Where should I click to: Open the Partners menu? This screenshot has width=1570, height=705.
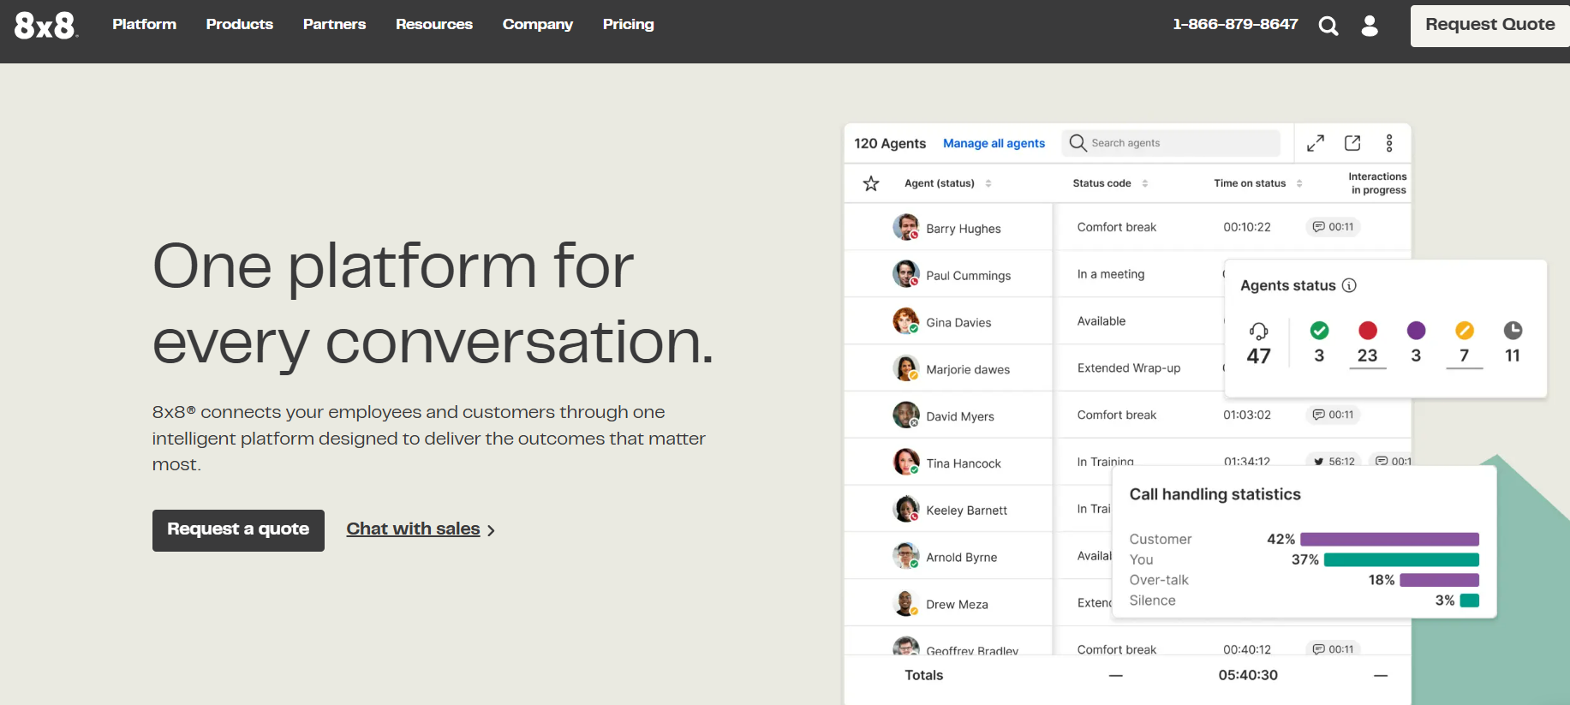(x=334, y=24)
